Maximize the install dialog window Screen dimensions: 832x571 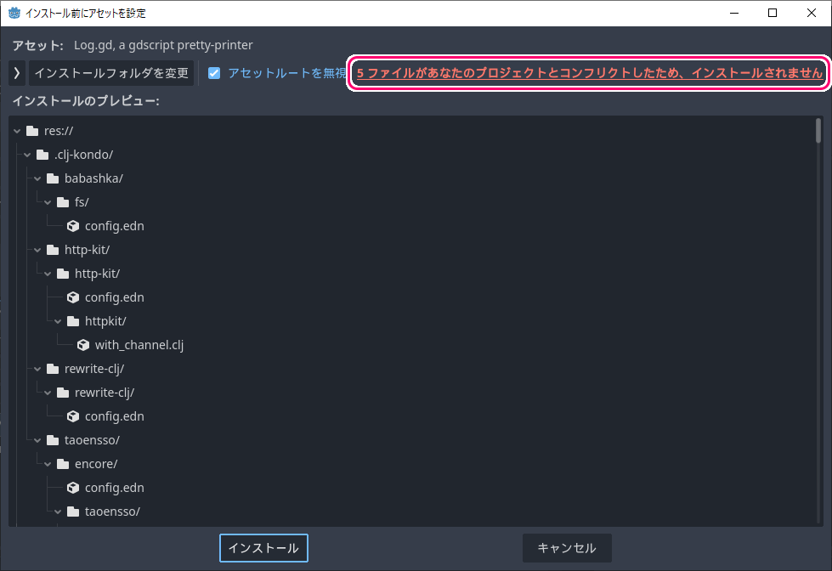point(773,13)
